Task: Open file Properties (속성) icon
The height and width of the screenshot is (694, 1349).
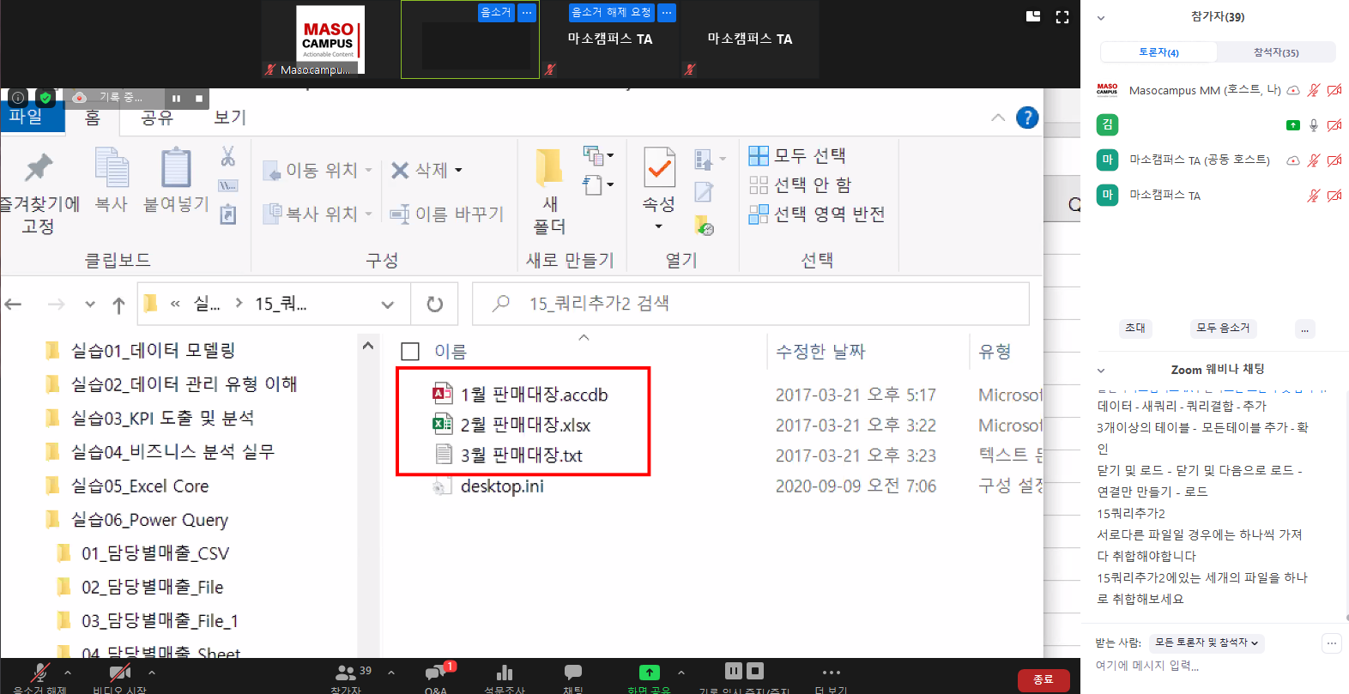Action: pos(659,168)
